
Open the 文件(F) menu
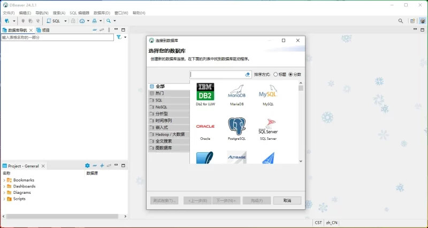tap(9, 13)
